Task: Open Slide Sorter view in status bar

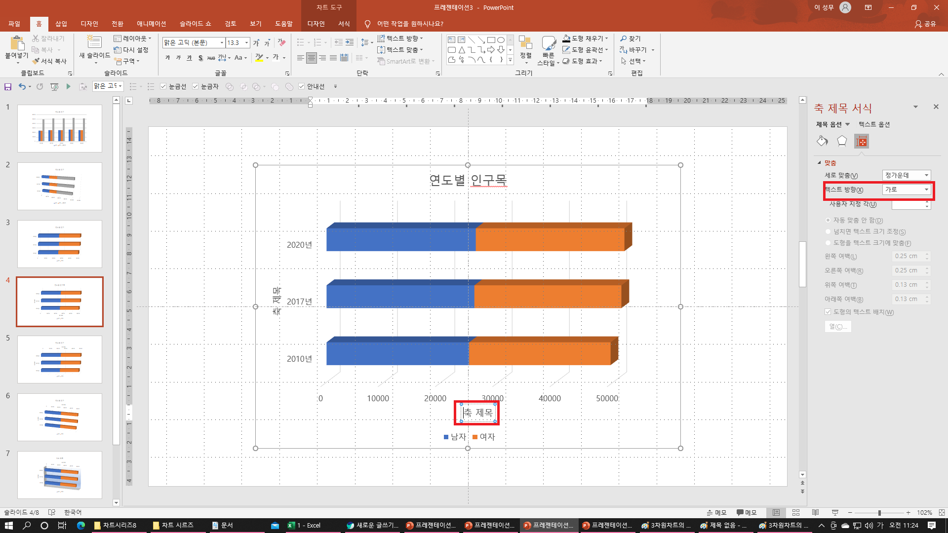Action: point(795,513)
